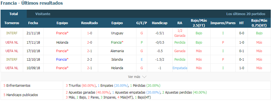Viewport: 271px width, 101px height.
Task: Open the 2-0 Holanda vs Francia score
Action: pyautogui.click(x=90, y=42)
